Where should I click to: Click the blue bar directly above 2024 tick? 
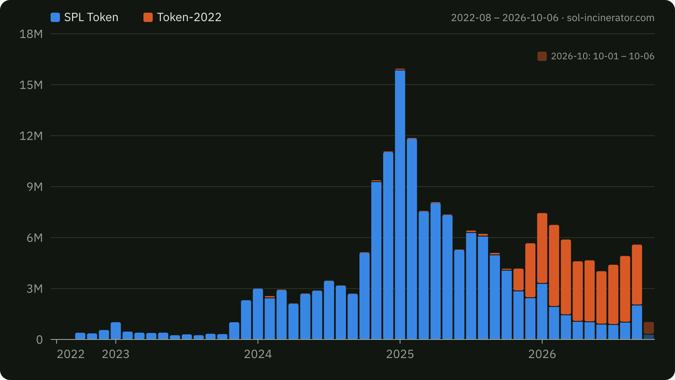click(258, 314)
